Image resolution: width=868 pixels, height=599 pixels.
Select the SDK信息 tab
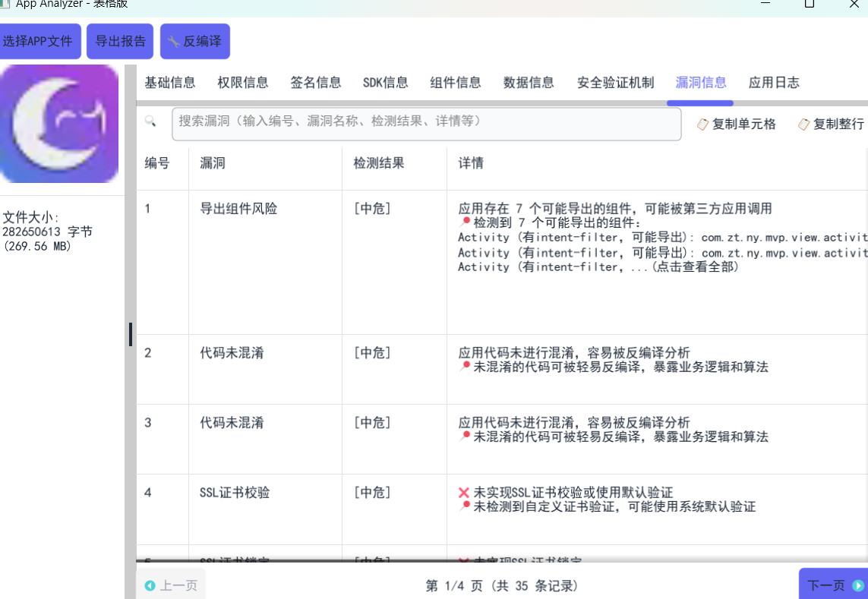coord(385,83)
